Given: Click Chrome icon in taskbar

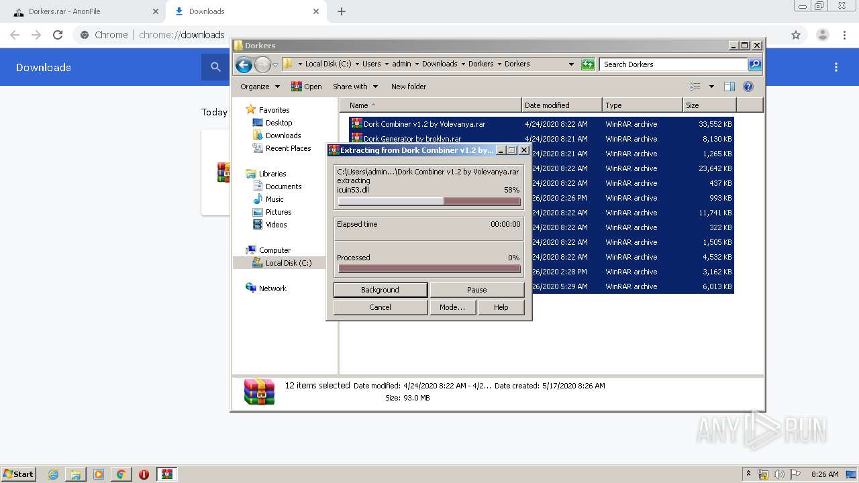Looking at the screenshot, I should click(x=121, y=474).
